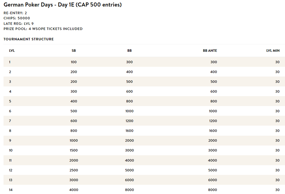Select the BB ANTE column header
Image resolution: width=285 pixels, height=194 pixels.
coord(210,51)
